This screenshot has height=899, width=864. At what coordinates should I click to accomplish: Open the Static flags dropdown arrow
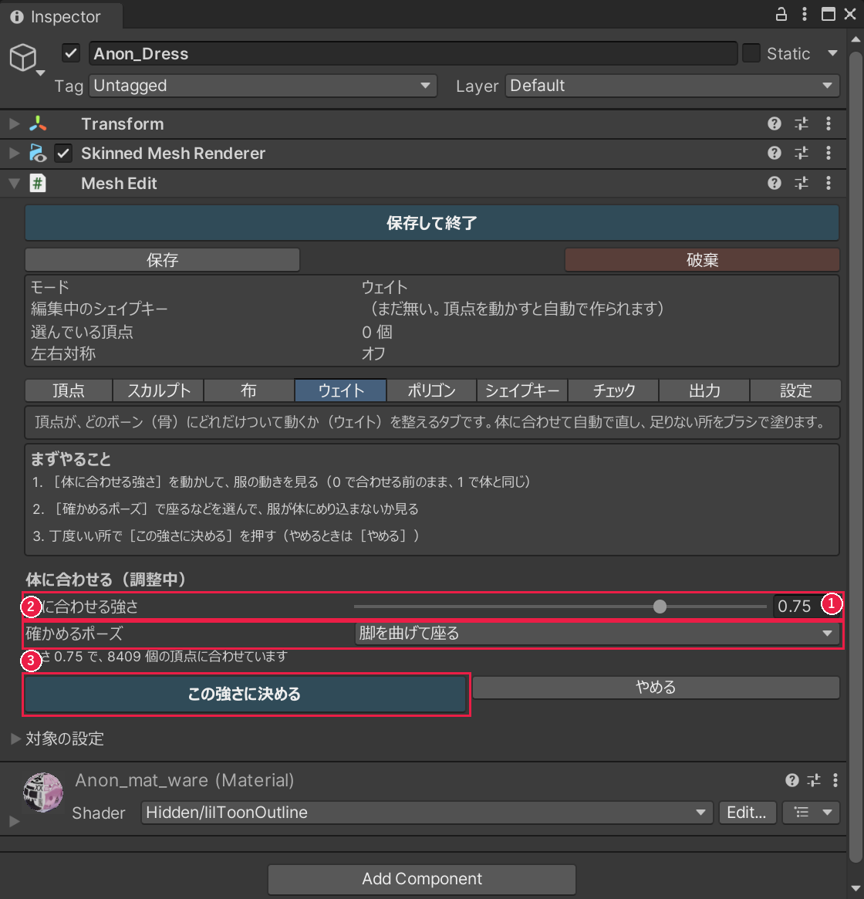832,53
